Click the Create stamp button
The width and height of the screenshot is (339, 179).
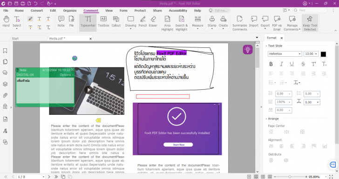(x=223, y=21)
